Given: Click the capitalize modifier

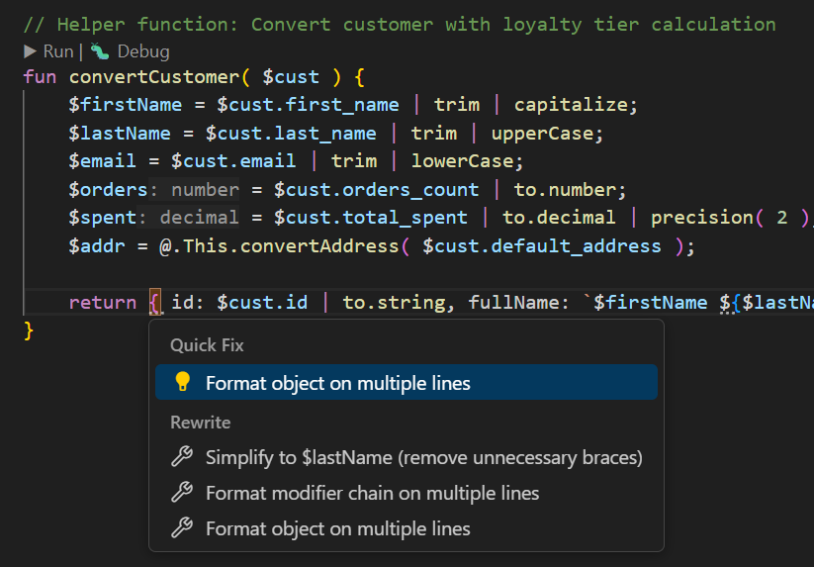Looking at the screenshot, I should coord(571,104).
